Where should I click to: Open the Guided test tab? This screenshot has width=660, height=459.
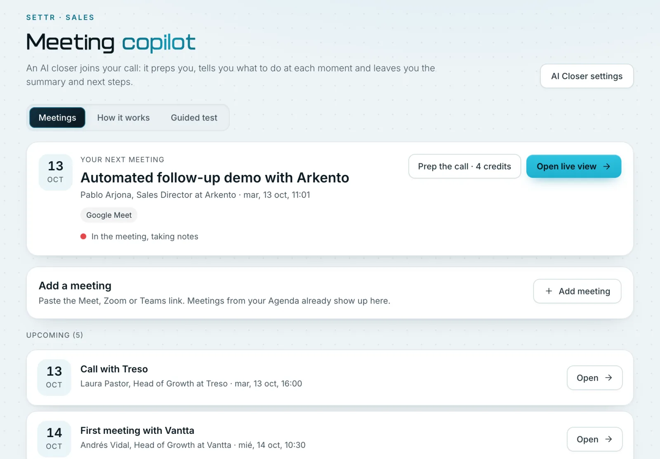(194, 118)
